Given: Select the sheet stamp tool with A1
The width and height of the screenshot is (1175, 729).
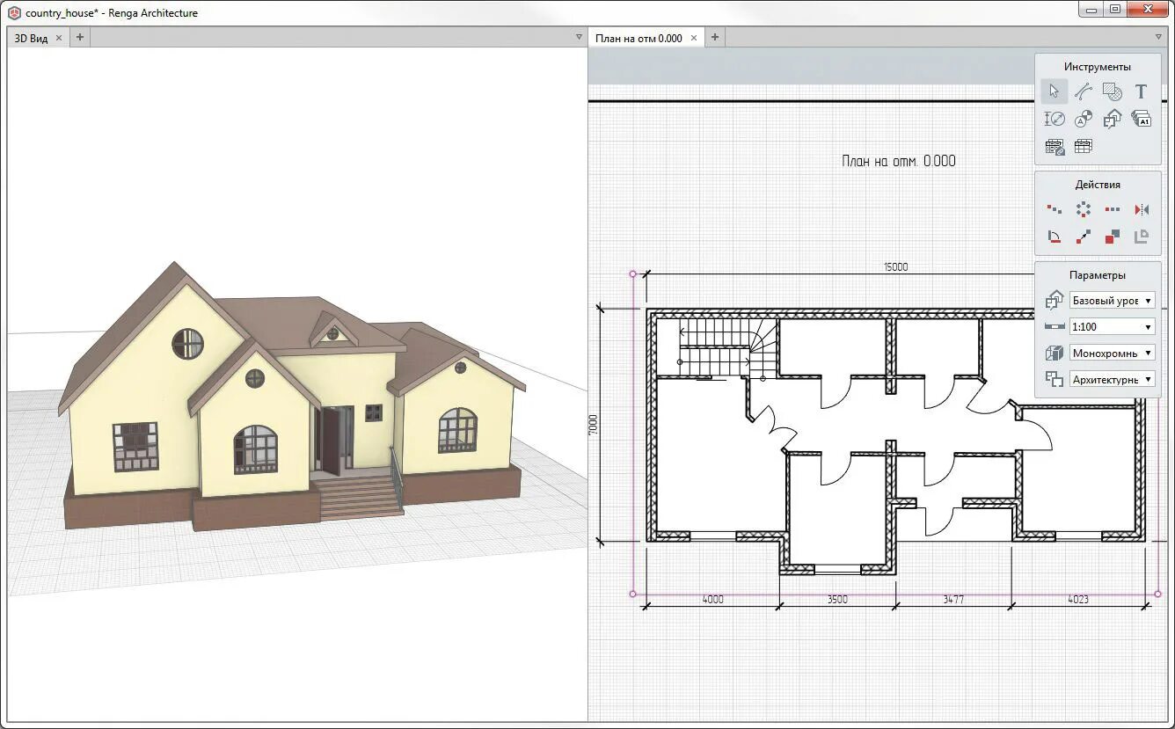Looking at the screenshot, I should (x=1141, y=119).
